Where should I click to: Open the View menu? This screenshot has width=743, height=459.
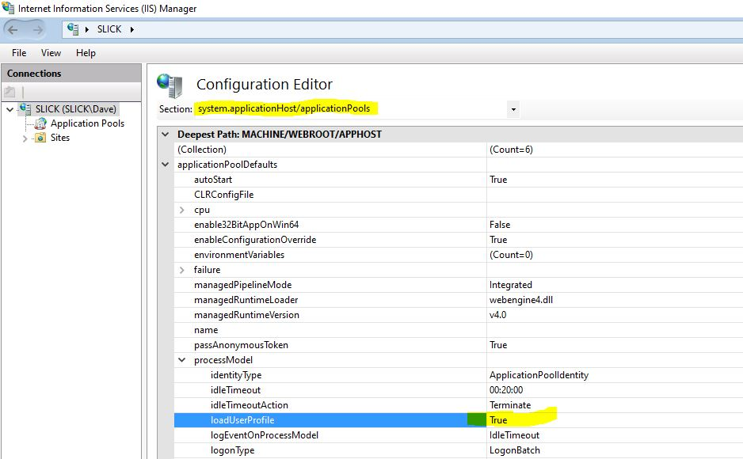pos(51,53)
